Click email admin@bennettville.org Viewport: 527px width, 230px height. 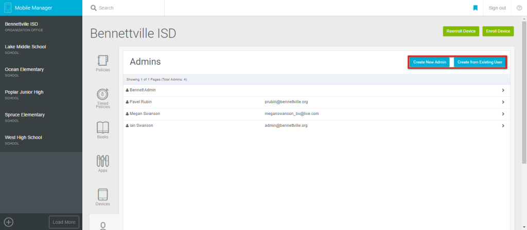point(286,125)
